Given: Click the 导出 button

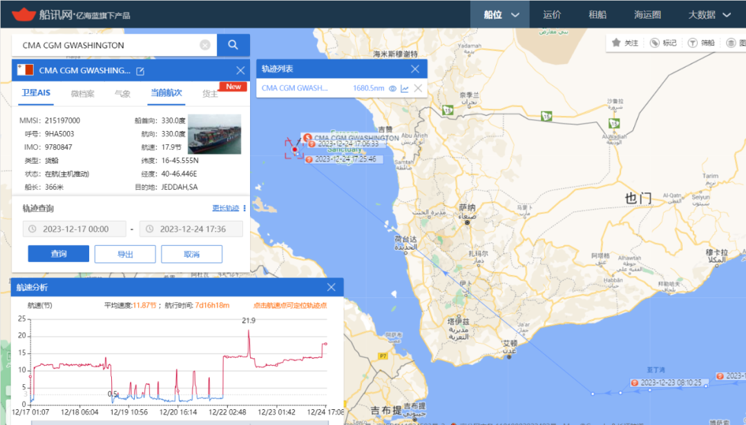Looking at the screenshot, I should click(125, 254).
